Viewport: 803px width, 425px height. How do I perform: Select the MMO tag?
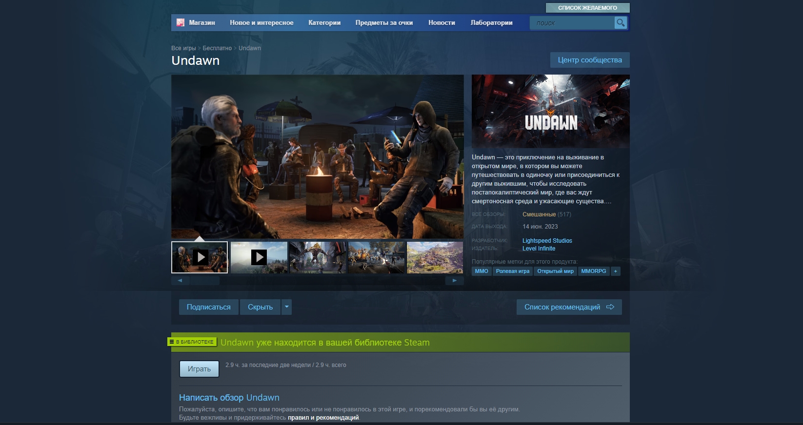click(482, 271)
